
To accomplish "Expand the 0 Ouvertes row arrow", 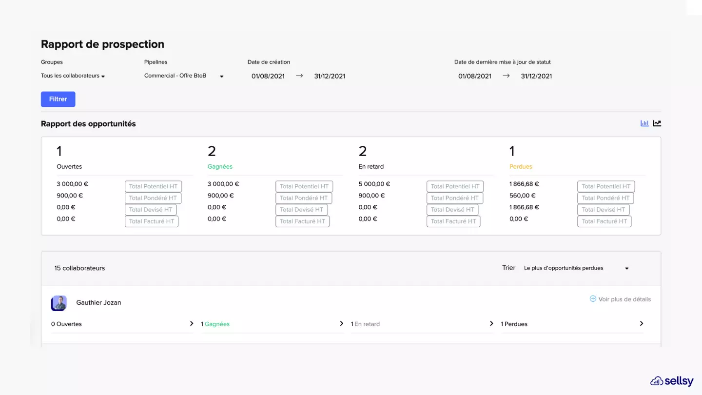I will pyautogui.click(x=192, y=324).
